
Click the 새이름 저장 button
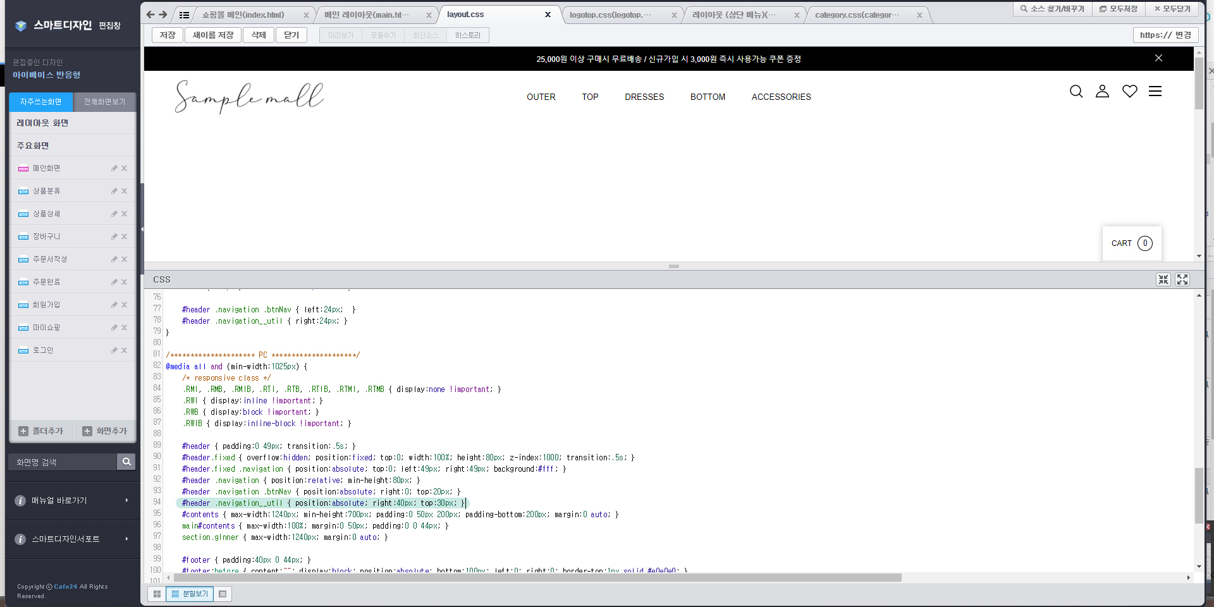(213, 35)
